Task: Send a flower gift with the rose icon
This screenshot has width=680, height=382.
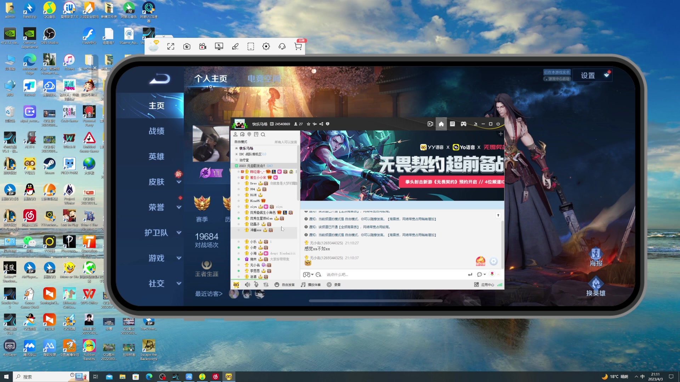Action: (492, 274)
